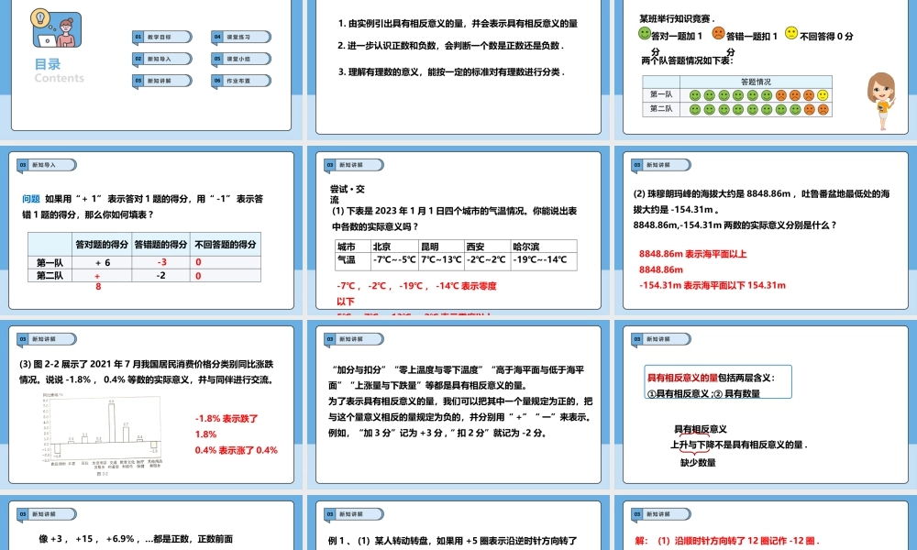Select the 04 课堂练习 contents entry
This screenshot has width=917, height=550.
click(x=242, y=37)
